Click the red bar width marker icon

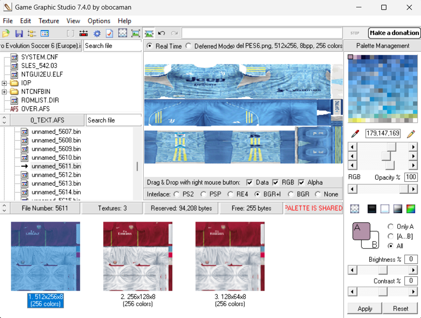83,33
